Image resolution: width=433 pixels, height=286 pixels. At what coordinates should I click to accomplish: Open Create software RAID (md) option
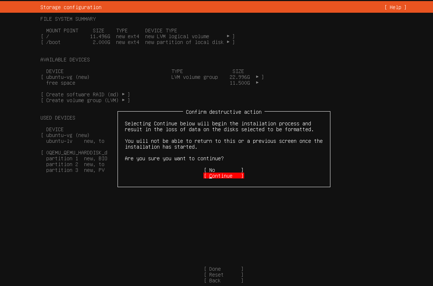click(x=86, y=94)
